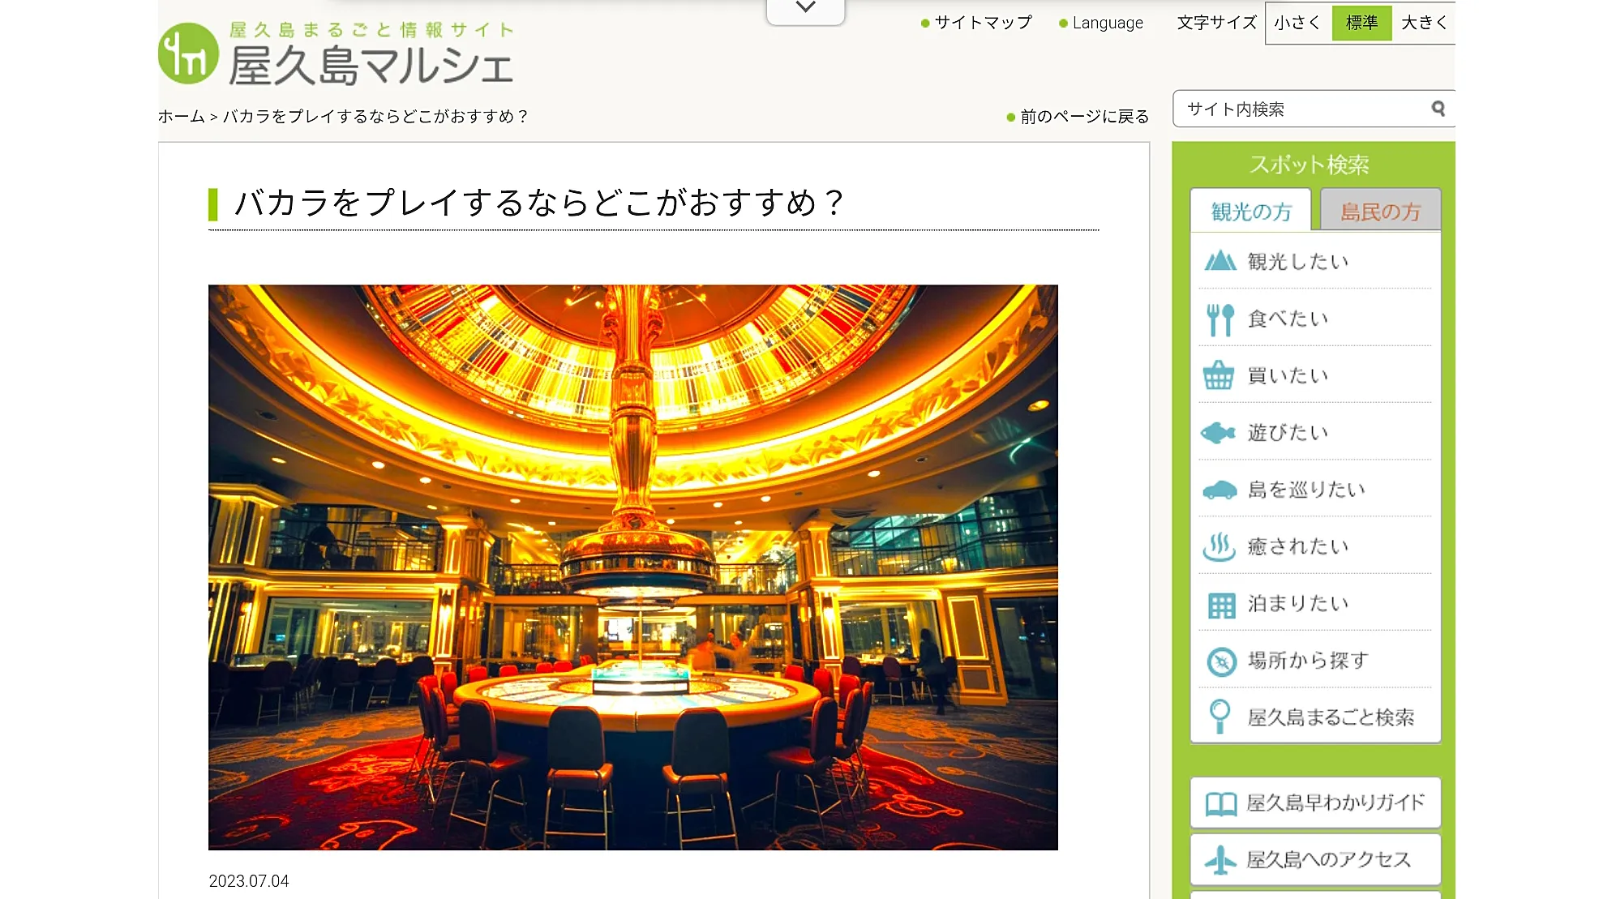Click the hot spring icon beside 癒されたい

pos(1219,547)
